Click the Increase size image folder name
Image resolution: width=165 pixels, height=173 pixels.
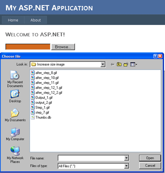click(51, 64)
